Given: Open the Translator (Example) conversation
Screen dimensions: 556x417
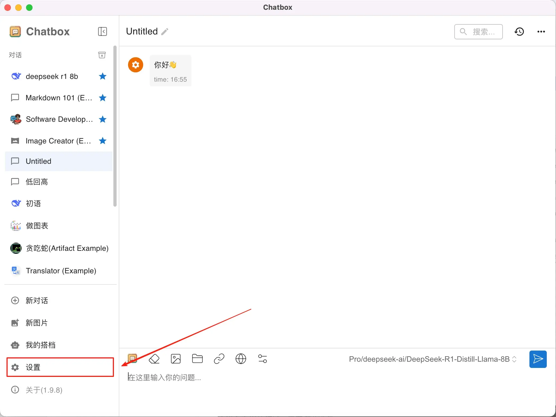Looking at the screenshot, I should (x=59, y=271).
